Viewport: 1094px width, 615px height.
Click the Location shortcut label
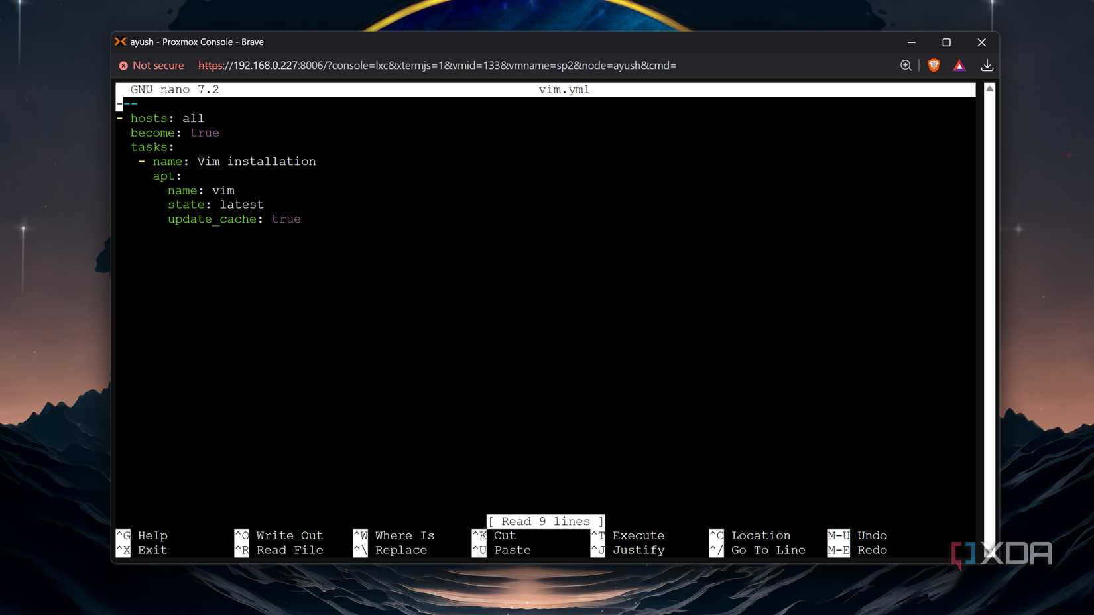(x=761, y=535)
